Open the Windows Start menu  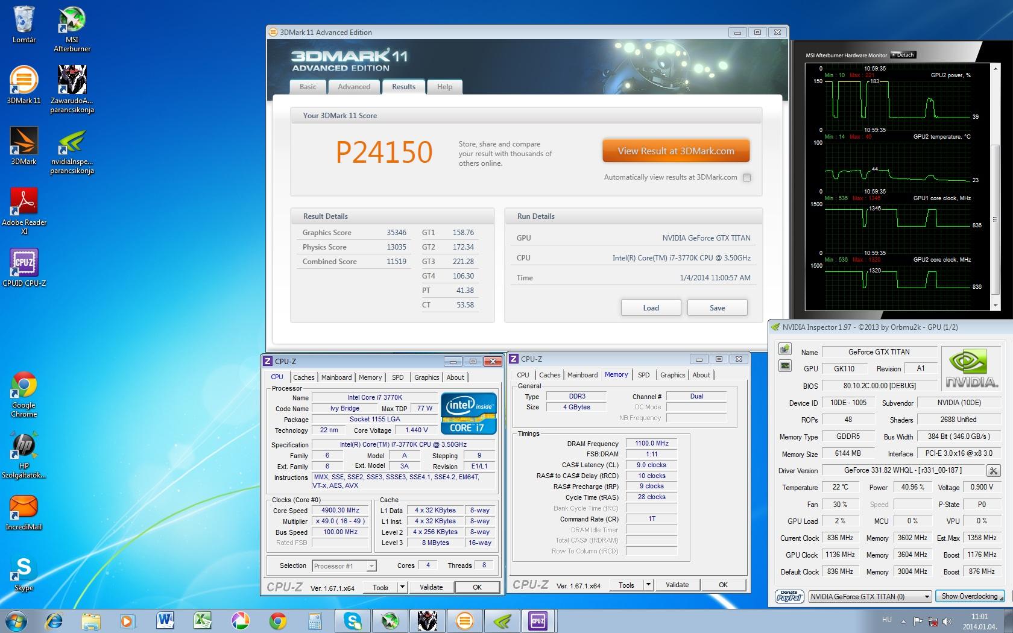click(16, 620)
